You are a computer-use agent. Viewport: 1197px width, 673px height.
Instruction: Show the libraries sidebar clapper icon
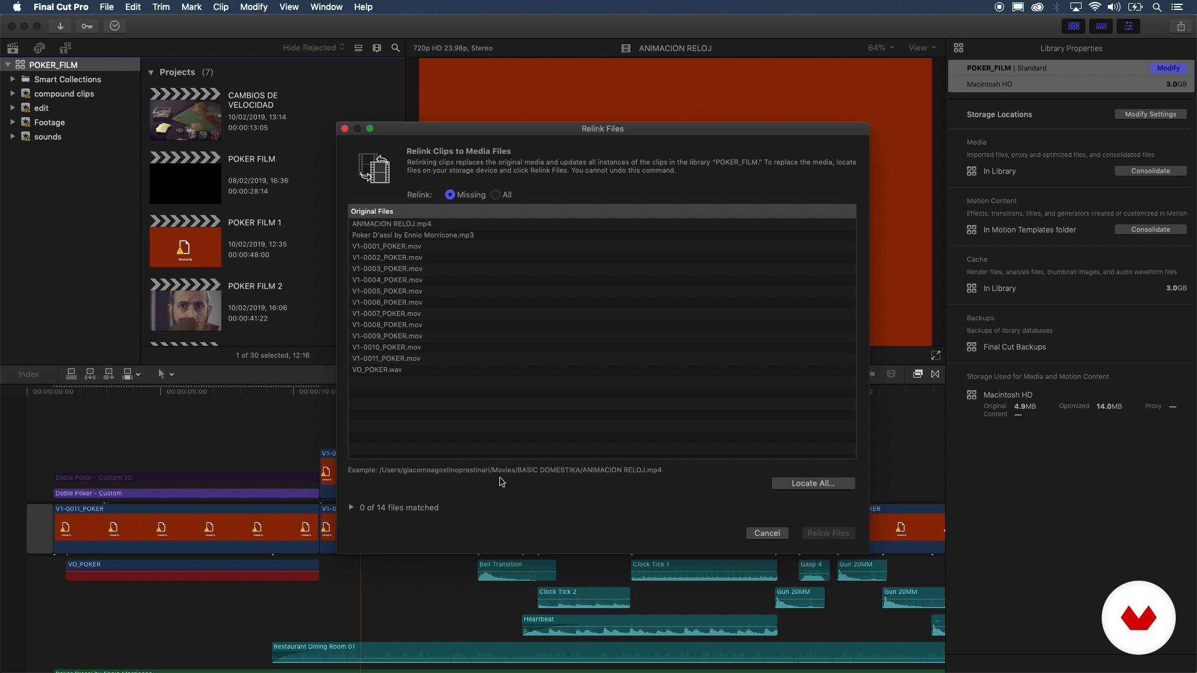coord(12,48)
